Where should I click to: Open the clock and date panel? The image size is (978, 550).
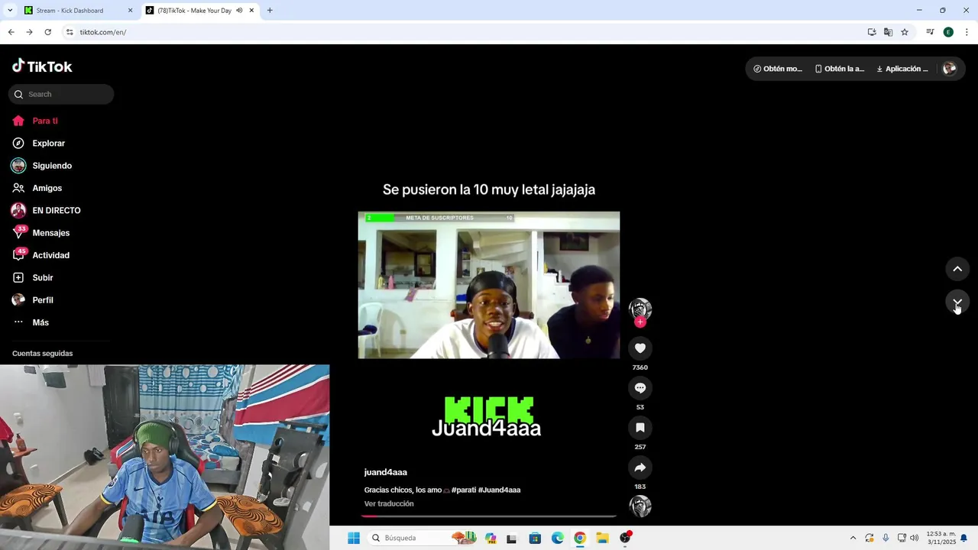point(941,538)
